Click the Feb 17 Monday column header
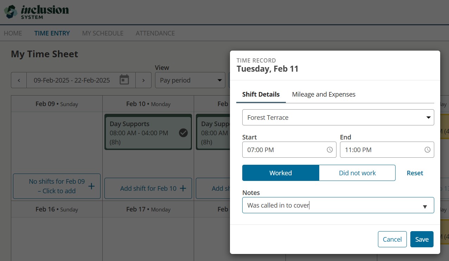 click(148, 209)
